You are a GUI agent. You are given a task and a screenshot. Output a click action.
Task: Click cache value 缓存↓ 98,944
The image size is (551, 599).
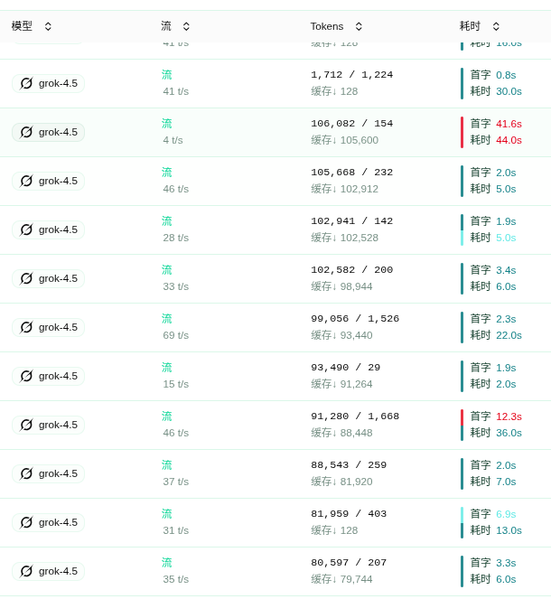[x=341, y=286]
